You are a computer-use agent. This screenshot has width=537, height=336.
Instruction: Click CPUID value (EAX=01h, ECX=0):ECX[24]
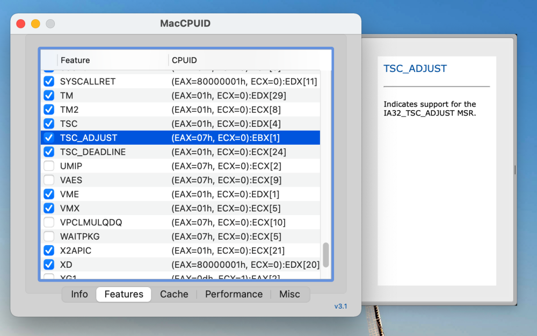(x=229, y=152)
